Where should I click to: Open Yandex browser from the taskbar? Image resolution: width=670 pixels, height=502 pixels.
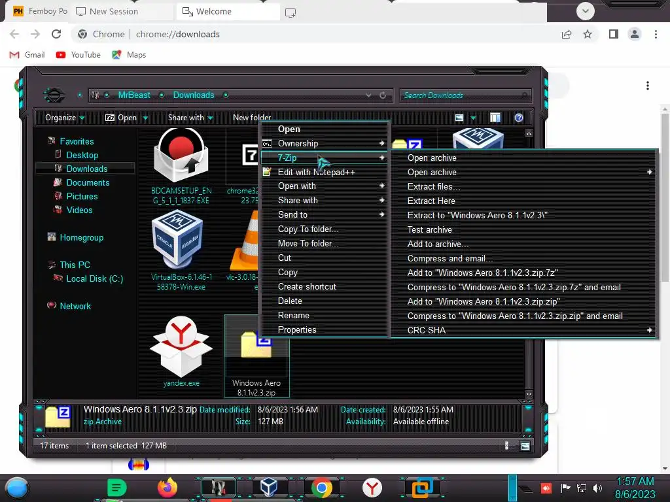click(x=372, y=488)
